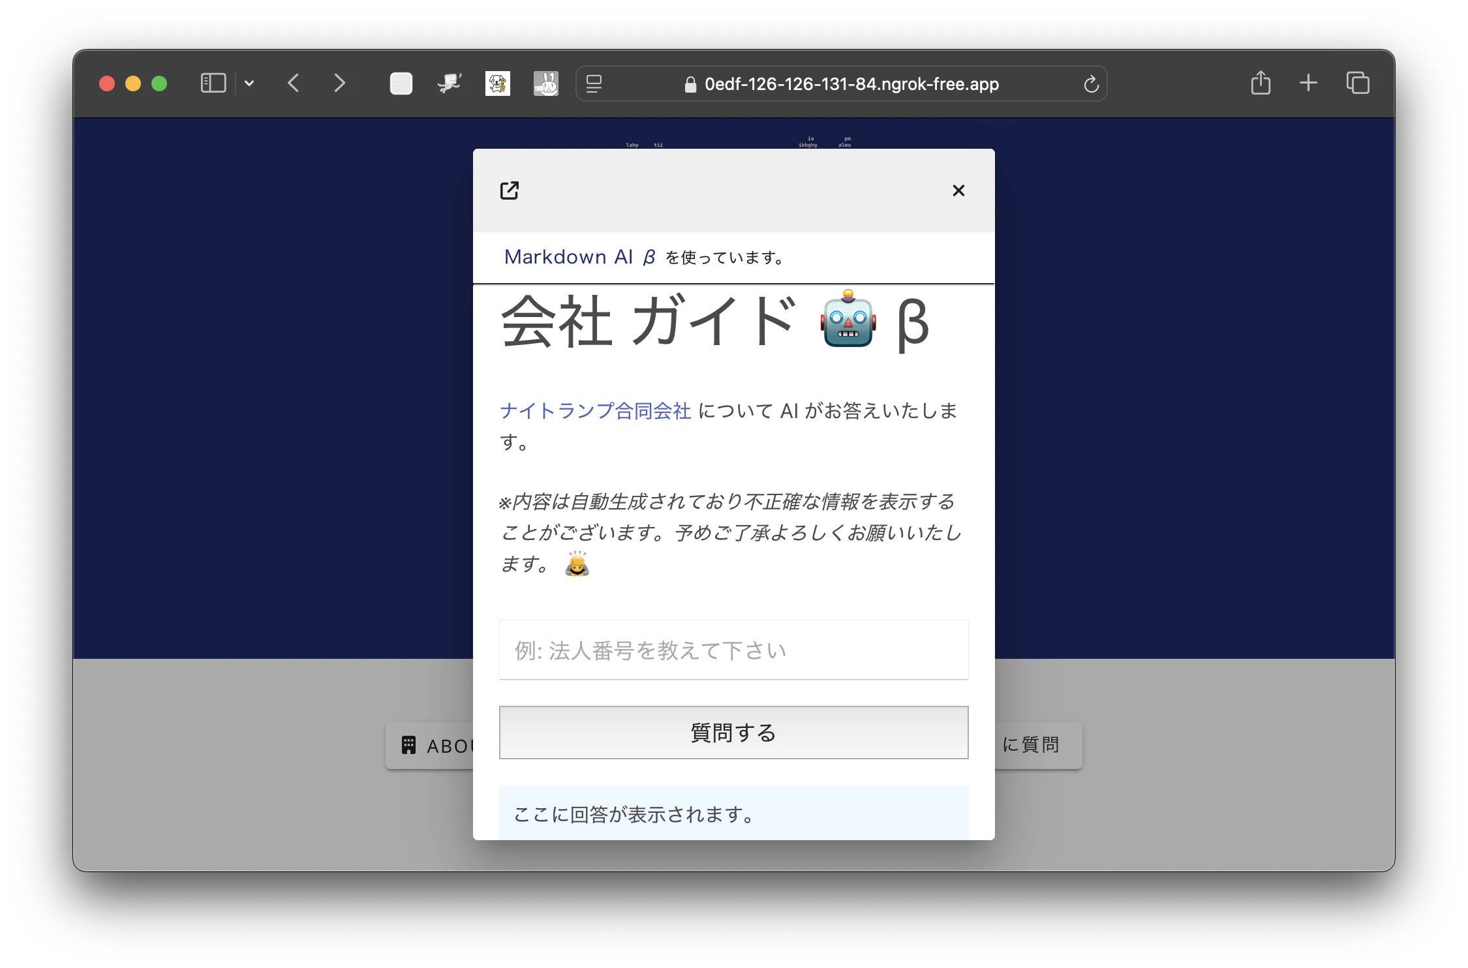Submit with the 質問する button
1468x968 pixels.
pos(733,733)
